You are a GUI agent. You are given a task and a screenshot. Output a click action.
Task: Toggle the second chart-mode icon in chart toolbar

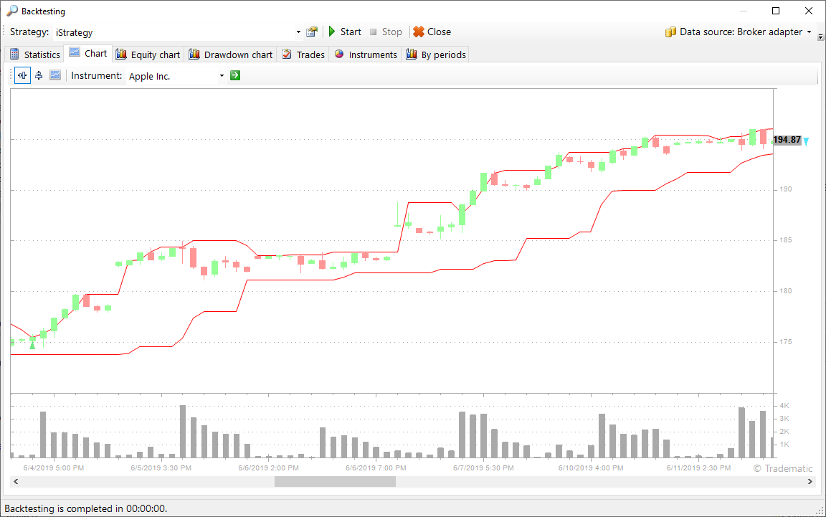pyautogui.click(x=39, y=75)
